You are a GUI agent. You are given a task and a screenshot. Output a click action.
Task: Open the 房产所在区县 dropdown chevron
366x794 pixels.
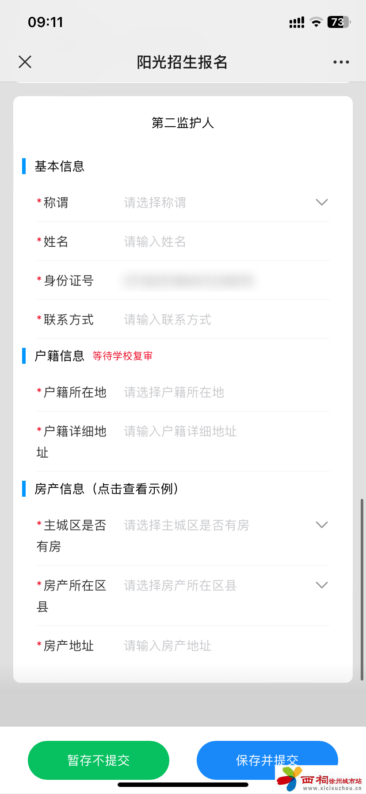click(x=322, y=585)
